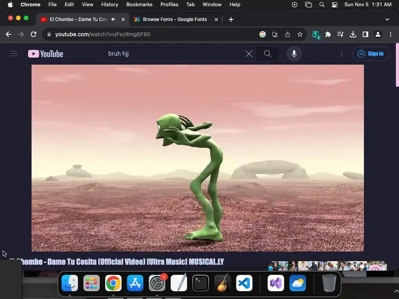
Task: Open the History menu
Action: tap(109, 5)
